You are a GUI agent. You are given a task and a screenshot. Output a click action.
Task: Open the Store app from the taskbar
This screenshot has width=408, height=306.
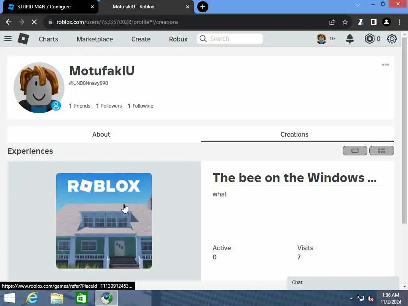pos(81,298)
